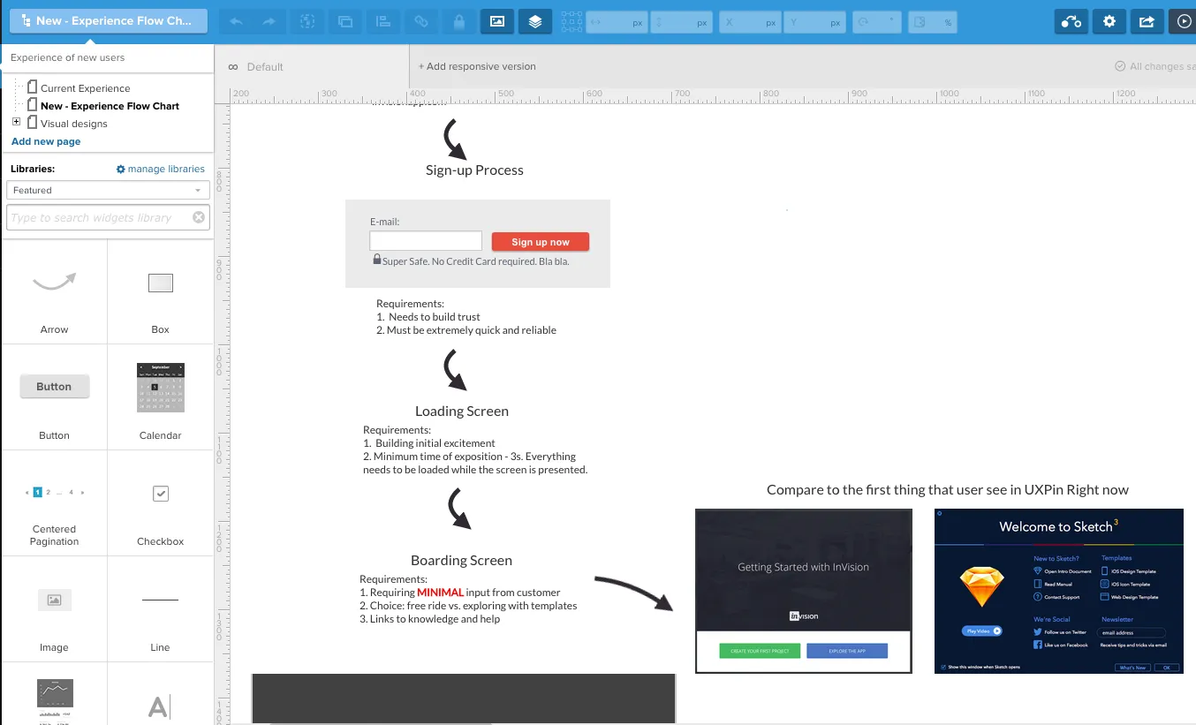
Task: Click the Sign-up Process heading
Action: 474,170
